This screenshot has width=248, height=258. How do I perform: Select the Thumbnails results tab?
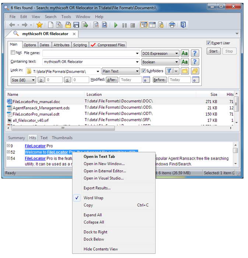tap(62, 138)
